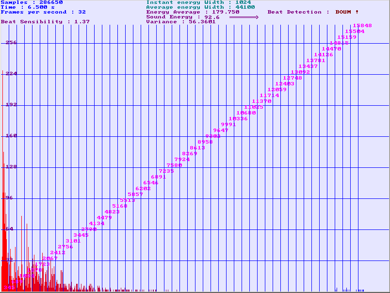Viewport: 390px width, 293px height.
Task: Click the 7924 frequency label
Action: click(x=182, y=160)
